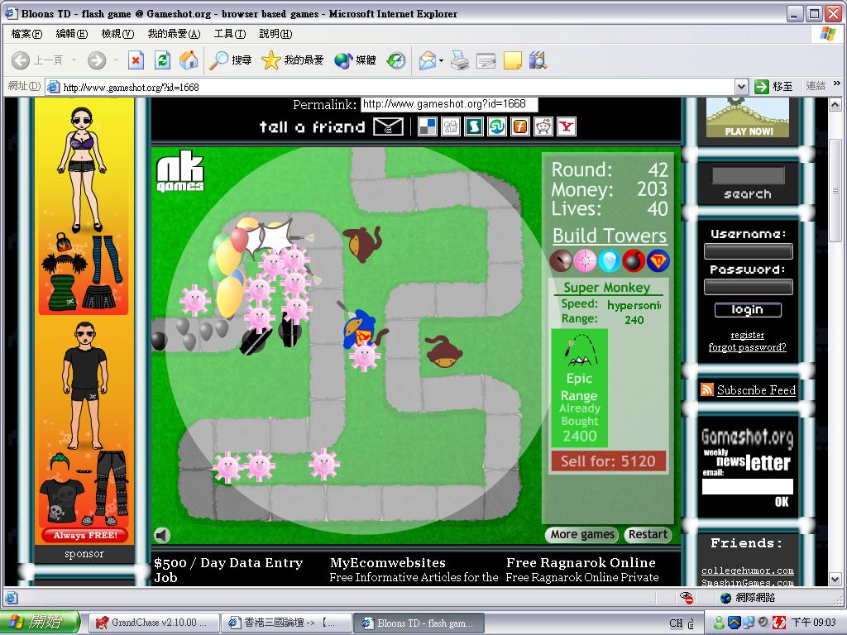The height and width of the screenshot is (635, 847).
Task: Select the Ice Ball tower icon
Action: point(609,260)
